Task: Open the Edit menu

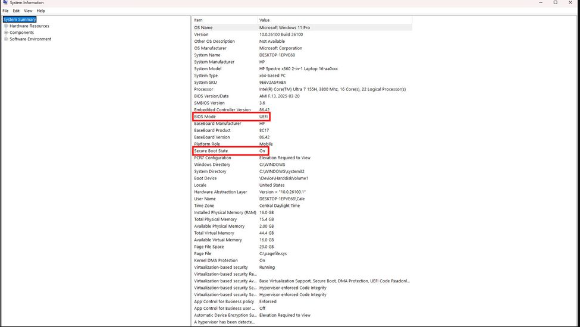Action: (x=16, y=11)
